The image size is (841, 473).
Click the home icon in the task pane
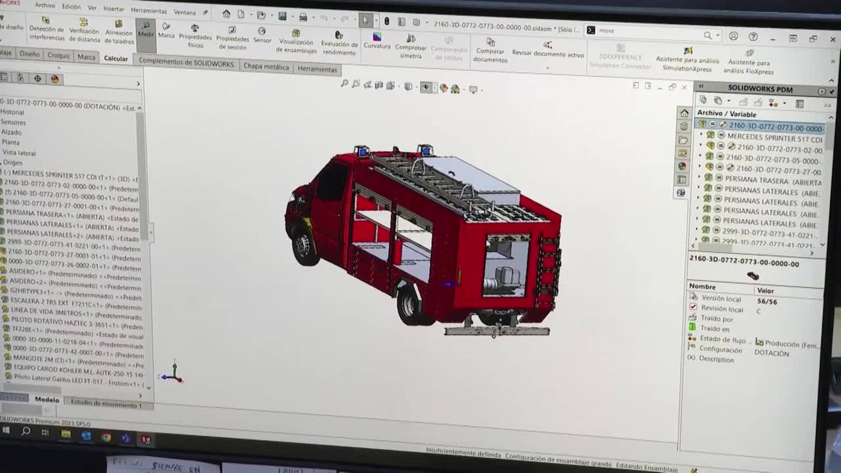pos(684,113)
